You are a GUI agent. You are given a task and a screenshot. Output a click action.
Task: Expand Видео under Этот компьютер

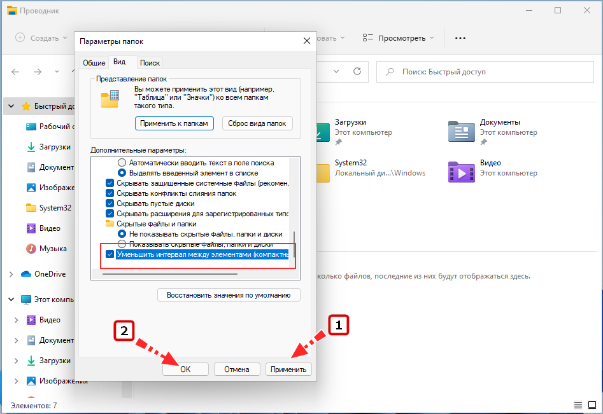pos(16,320)
